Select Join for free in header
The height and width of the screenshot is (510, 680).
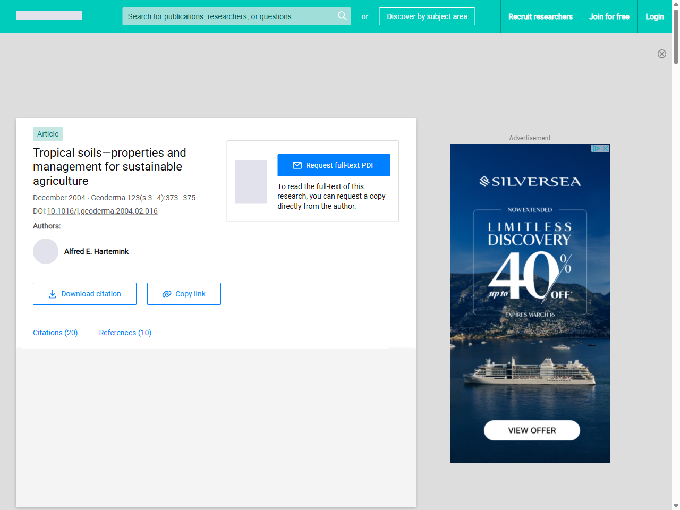point(609,16)
